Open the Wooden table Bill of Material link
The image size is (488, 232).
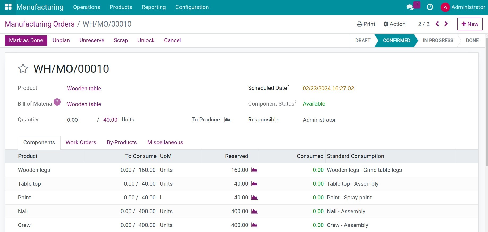pyautogui.click(x=84, y=104)
